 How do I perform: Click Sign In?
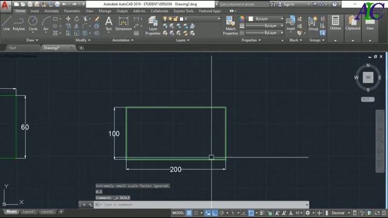click(x=289, y=4)
